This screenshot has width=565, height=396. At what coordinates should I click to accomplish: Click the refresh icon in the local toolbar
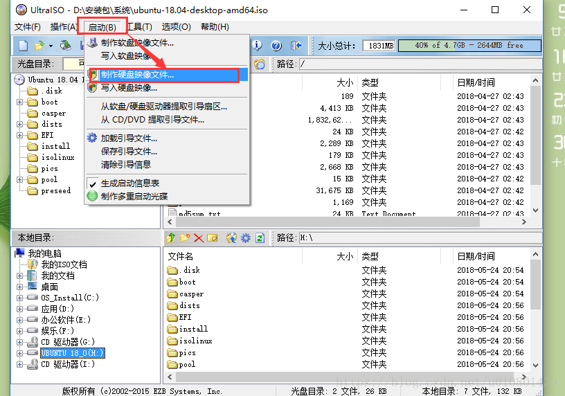(260, 238)
